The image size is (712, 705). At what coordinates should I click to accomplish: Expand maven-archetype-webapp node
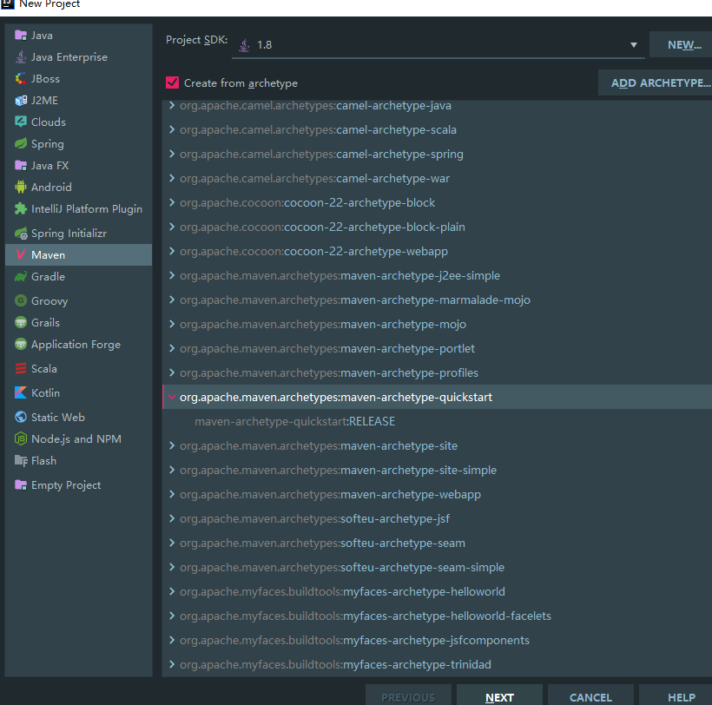point(172,494)
